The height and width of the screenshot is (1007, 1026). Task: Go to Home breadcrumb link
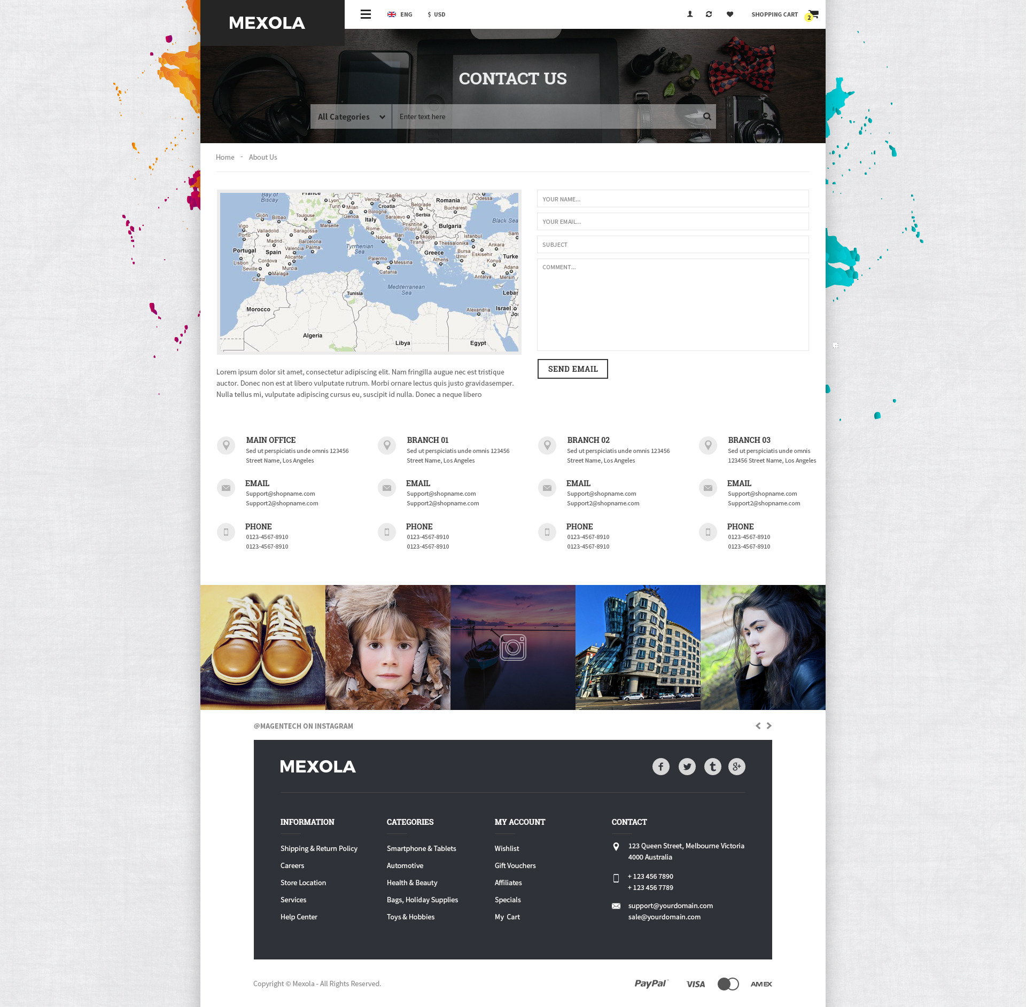tap(225, 157)
